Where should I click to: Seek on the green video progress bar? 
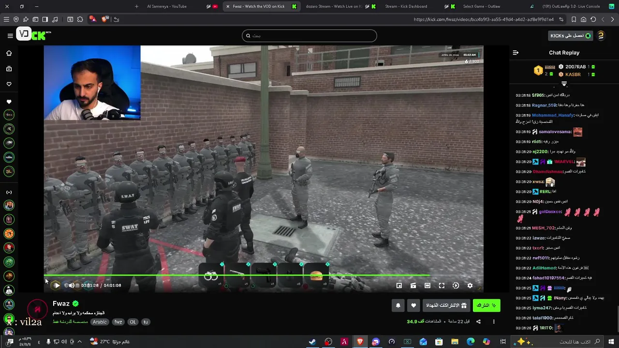(237, 275)
